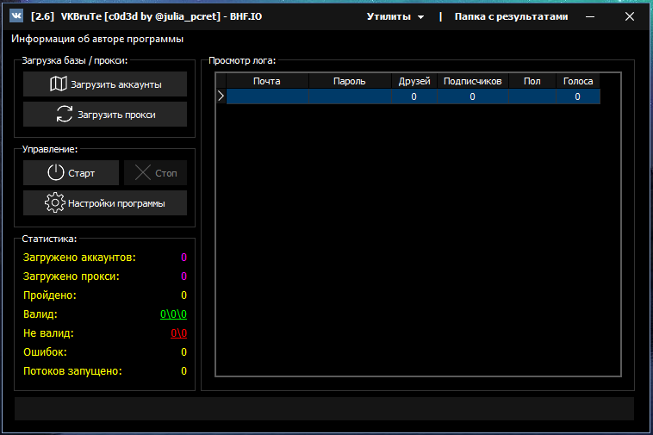
Task: Click the Просмотр лога group title
Action: pyautogui.click(x=242, y=60)
